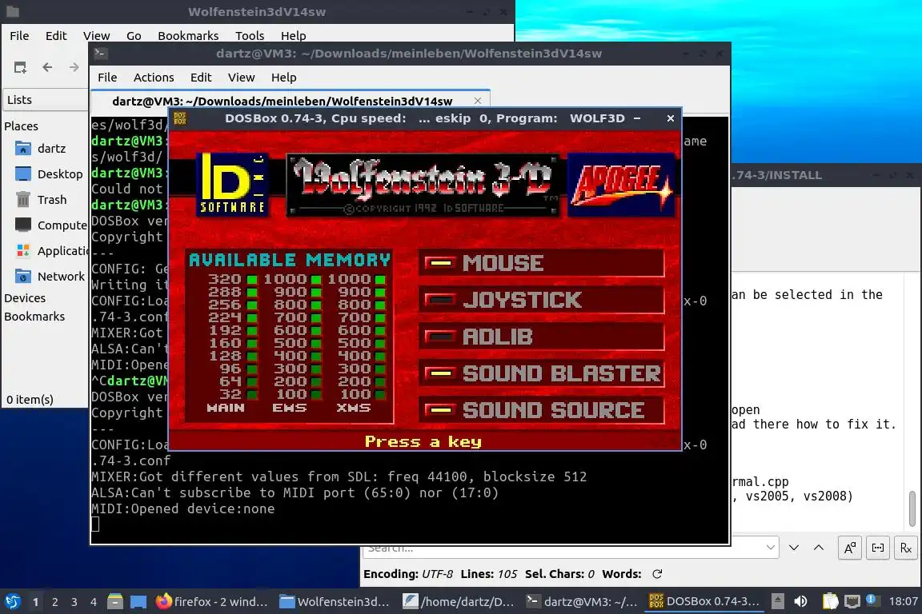Click the file manager launcher on the taskbar
The width and height of the screenshot is (922, 614).
pyautogui.click(x=115, y=601)
